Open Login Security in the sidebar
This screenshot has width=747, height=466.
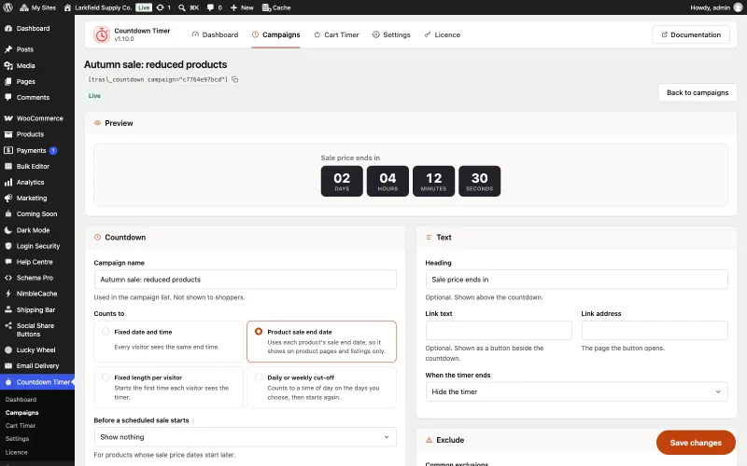pyautogui.click(x=37, y=246)
